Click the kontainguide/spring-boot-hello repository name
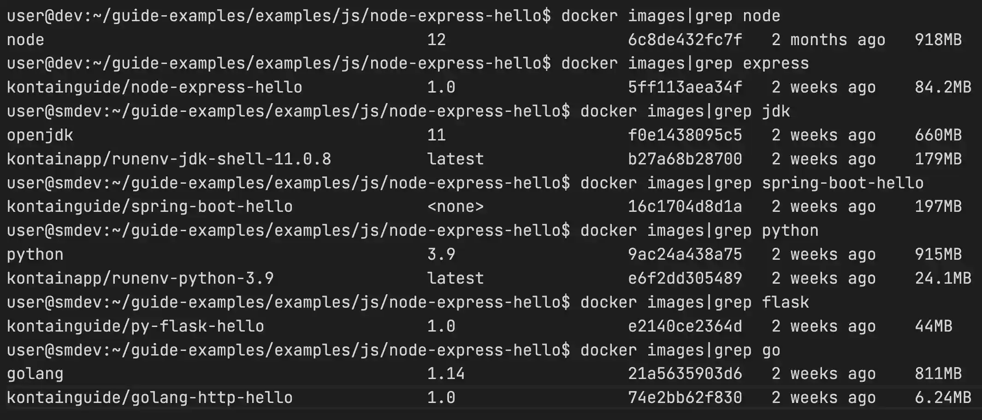Viewport: 982px width, 420px height. 150,207
